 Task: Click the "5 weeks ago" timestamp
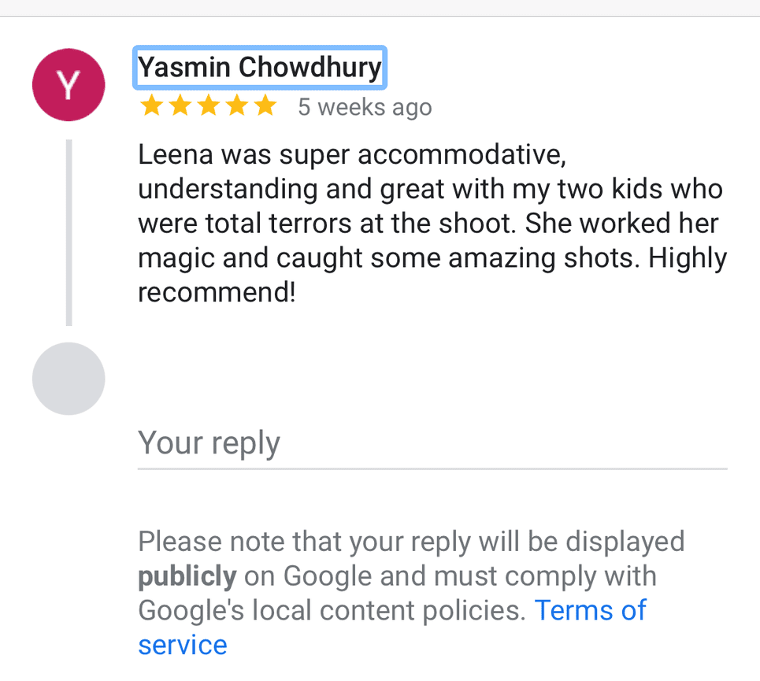(x=365, y=107)
